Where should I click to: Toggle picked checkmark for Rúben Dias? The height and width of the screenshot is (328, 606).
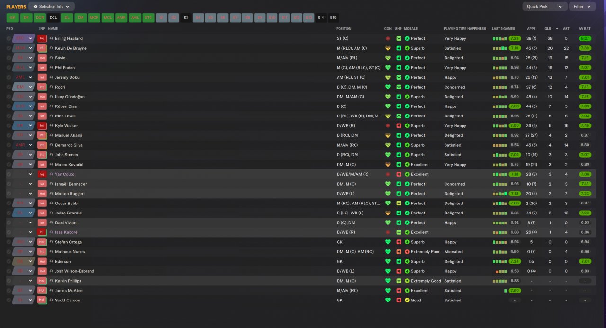[x=9, y=106]
